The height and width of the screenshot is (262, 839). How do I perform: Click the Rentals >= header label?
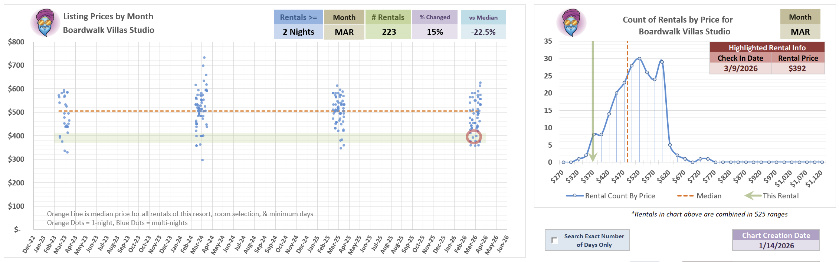298,17
